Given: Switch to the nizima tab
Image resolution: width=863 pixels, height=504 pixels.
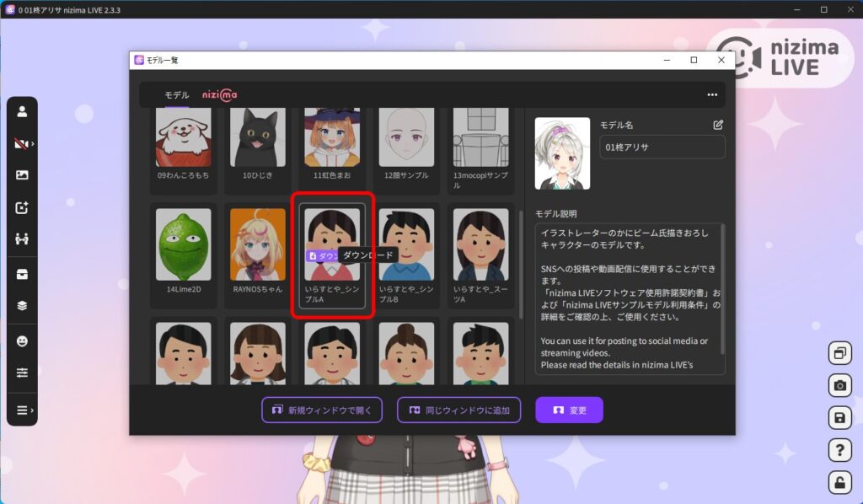Looking at the screenshot, I should [220, 95].
